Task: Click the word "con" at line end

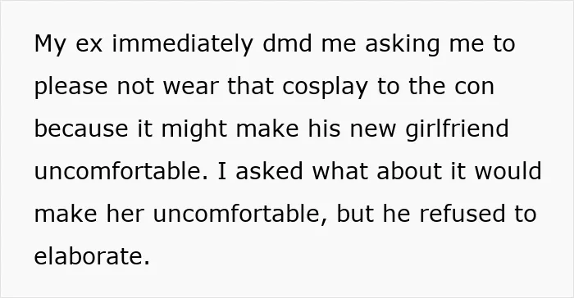Action: [475, 87]
